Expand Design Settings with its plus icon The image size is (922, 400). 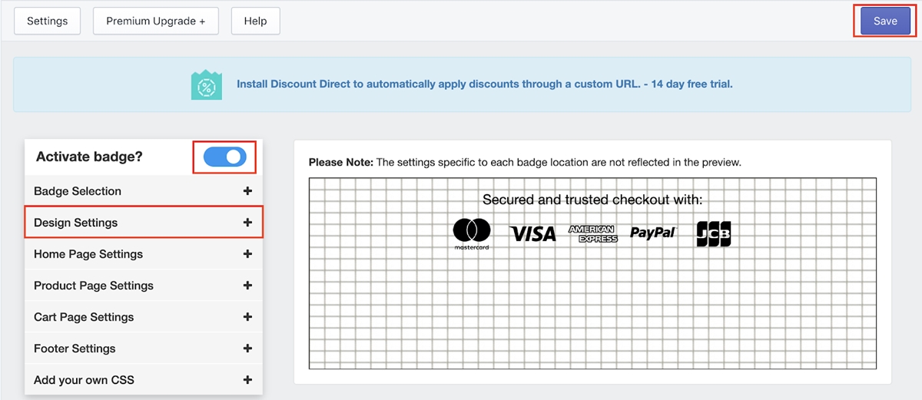[247, 223]
